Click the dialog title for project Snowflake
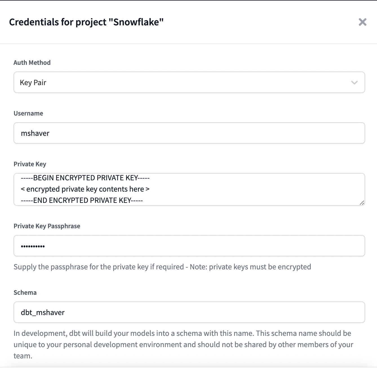Viewport: 377px width, 368px height. coord(86,22)
